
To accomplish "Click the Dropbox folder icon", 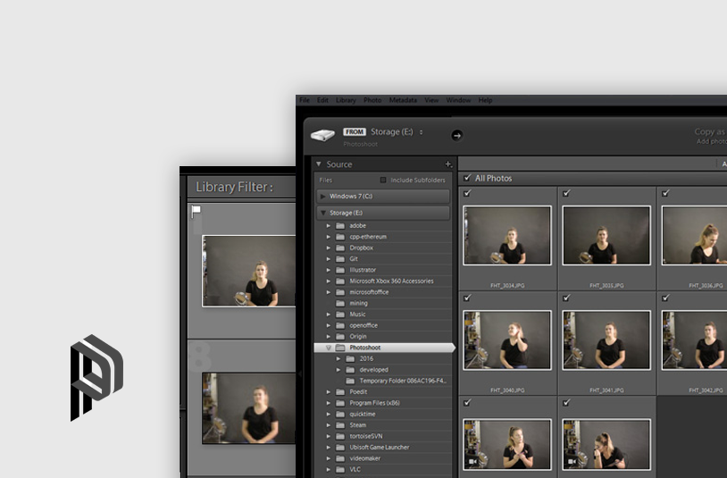I will click(x=339, y=247).
